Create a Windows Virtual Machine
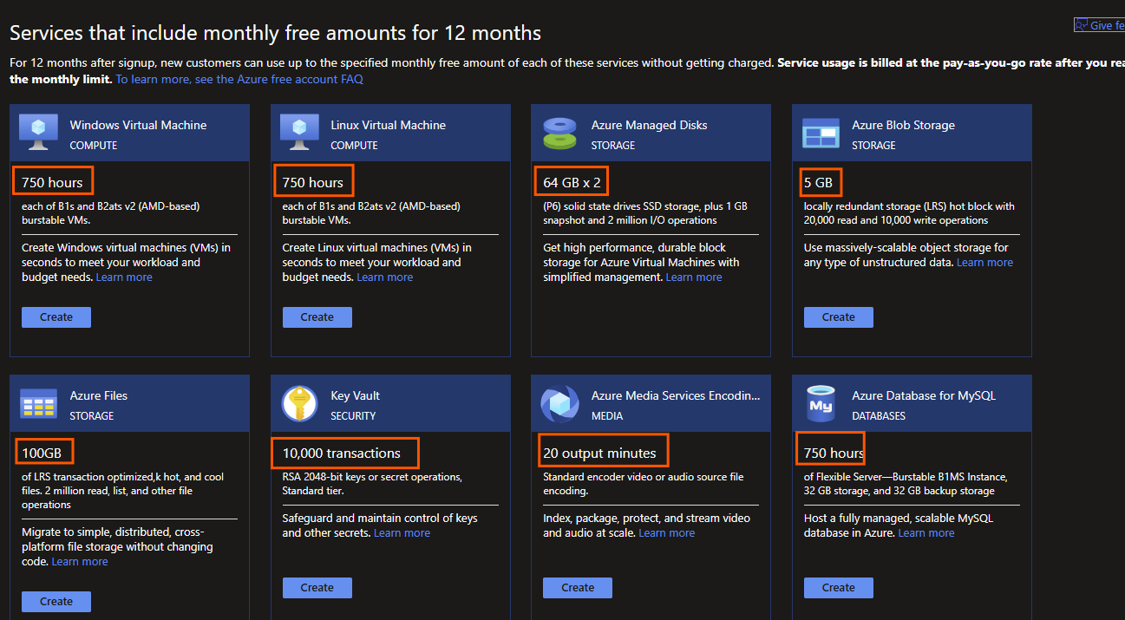 (x=56, y=317)
